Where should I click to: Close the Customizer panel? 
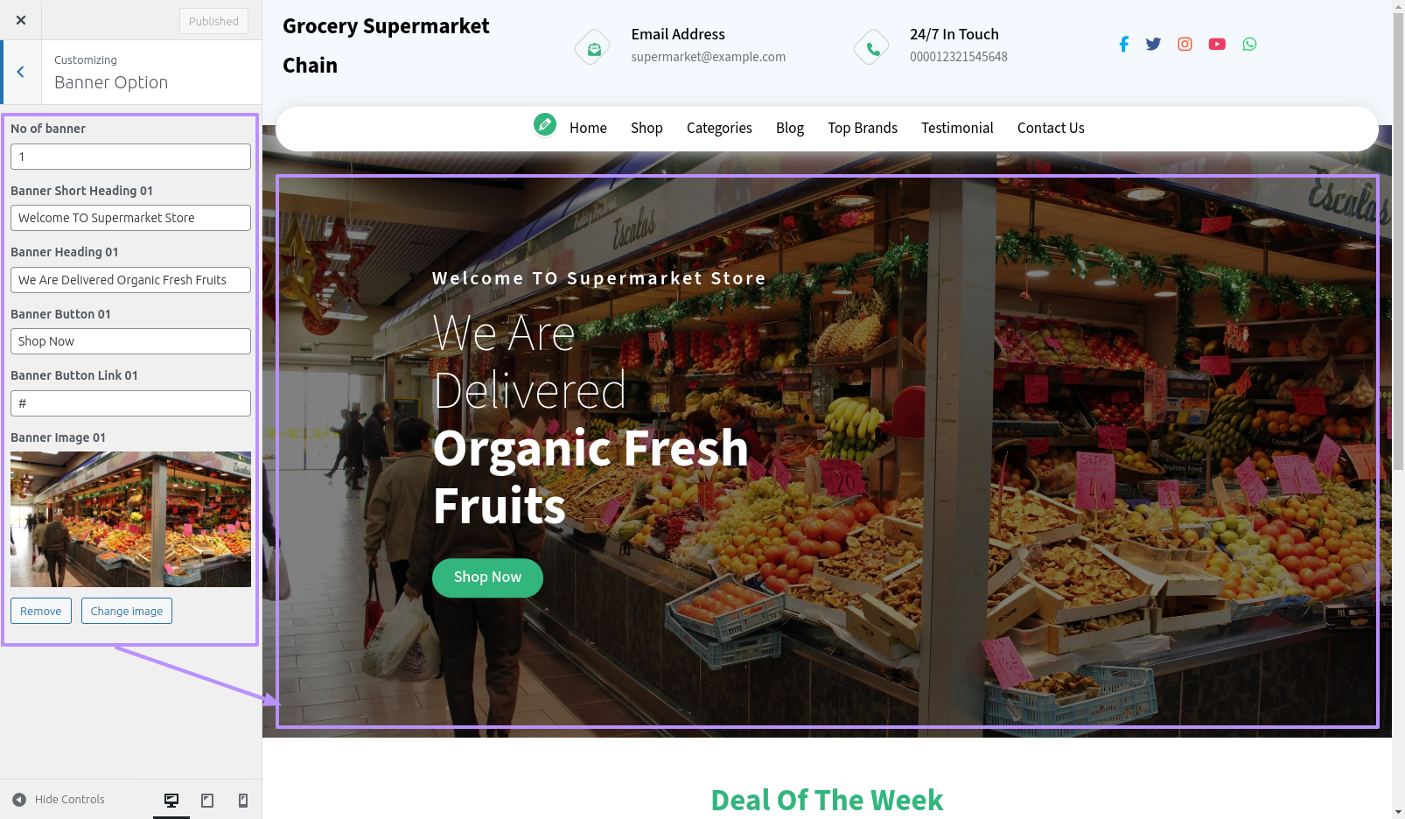click(21, 20)
